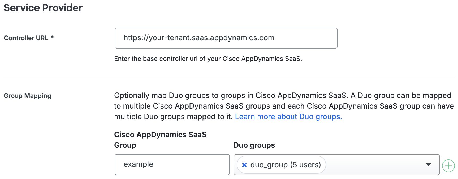Click the word 'example' in the group field

(x=138, y=164)
